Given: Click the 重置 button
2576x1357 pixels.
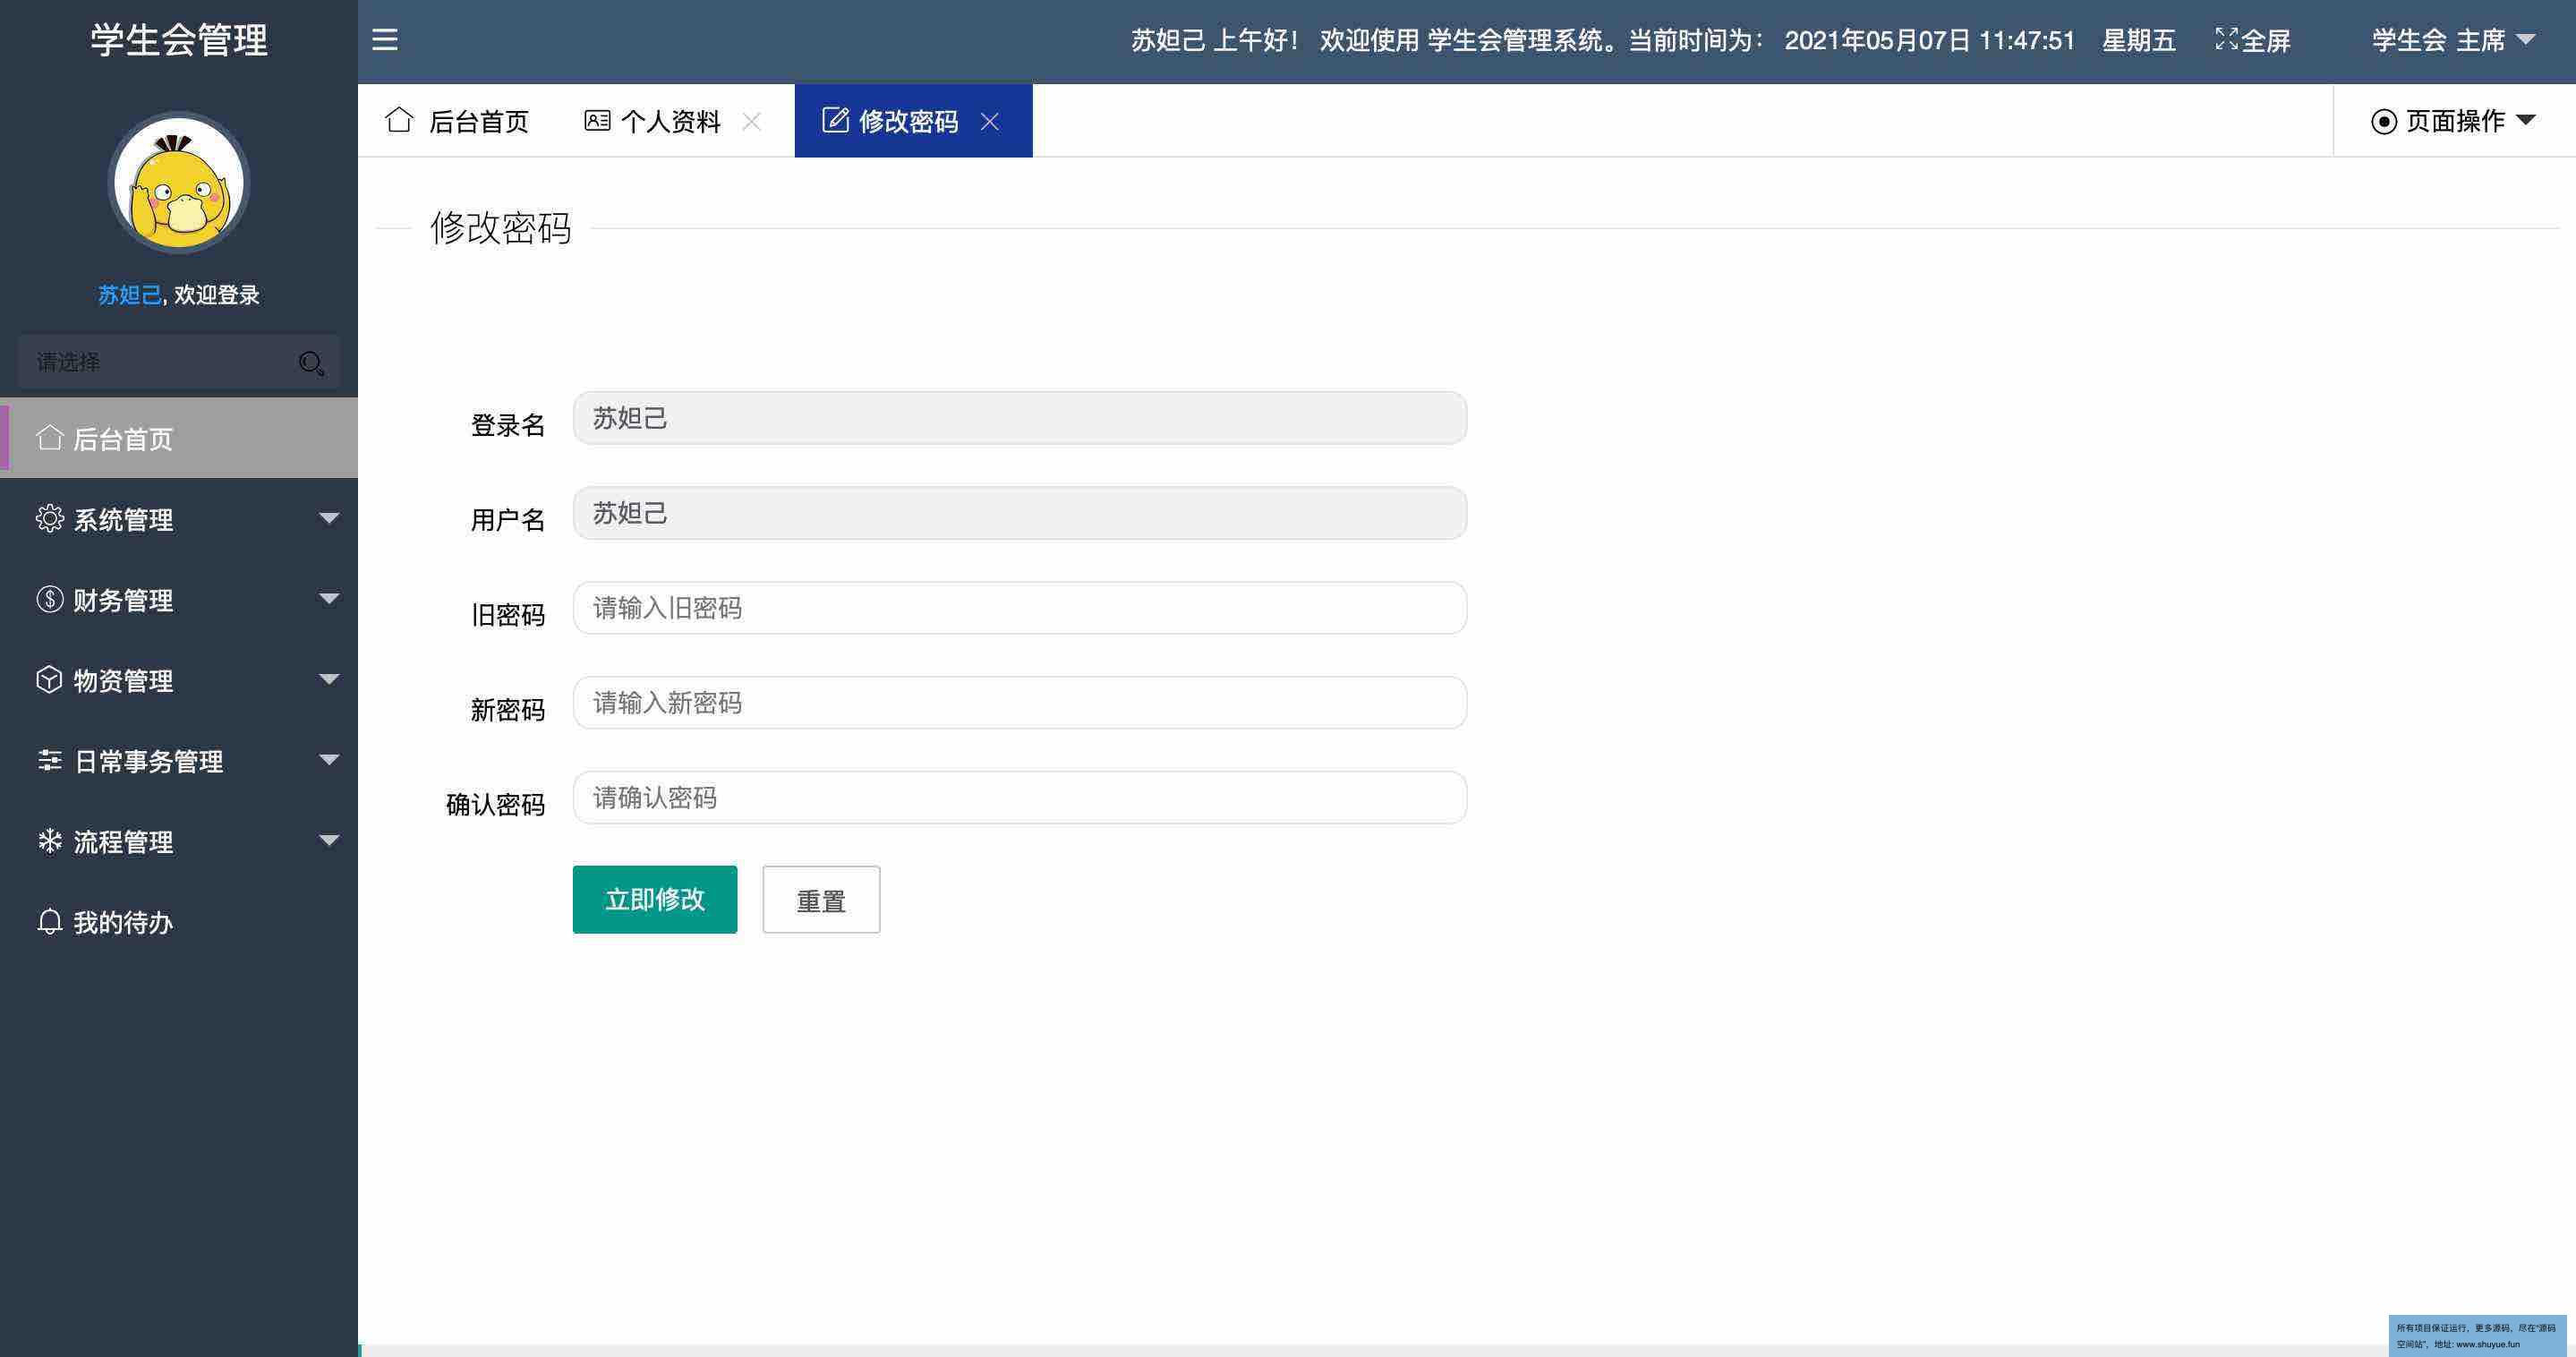Looking at the screenshot, I should (821, 900).
